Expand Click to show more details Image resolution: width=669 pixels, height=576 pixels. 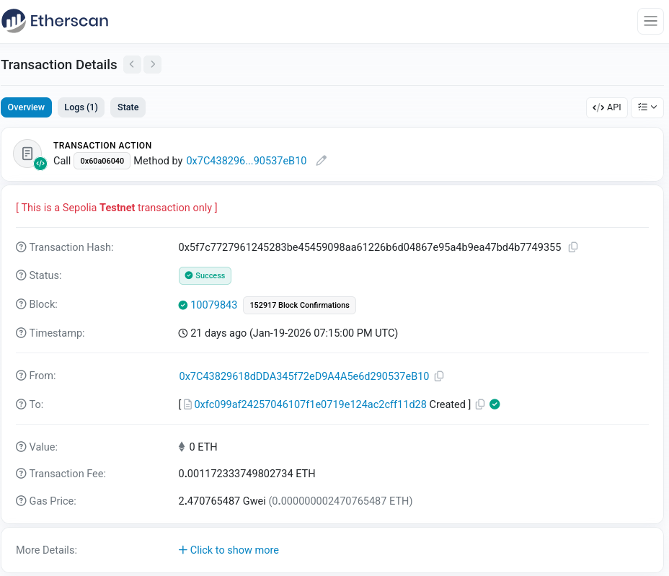click(x=229, y=550)
